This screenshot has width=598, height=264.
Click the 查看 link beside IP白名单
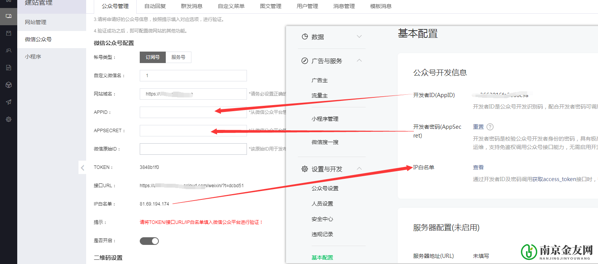[479, 167]
